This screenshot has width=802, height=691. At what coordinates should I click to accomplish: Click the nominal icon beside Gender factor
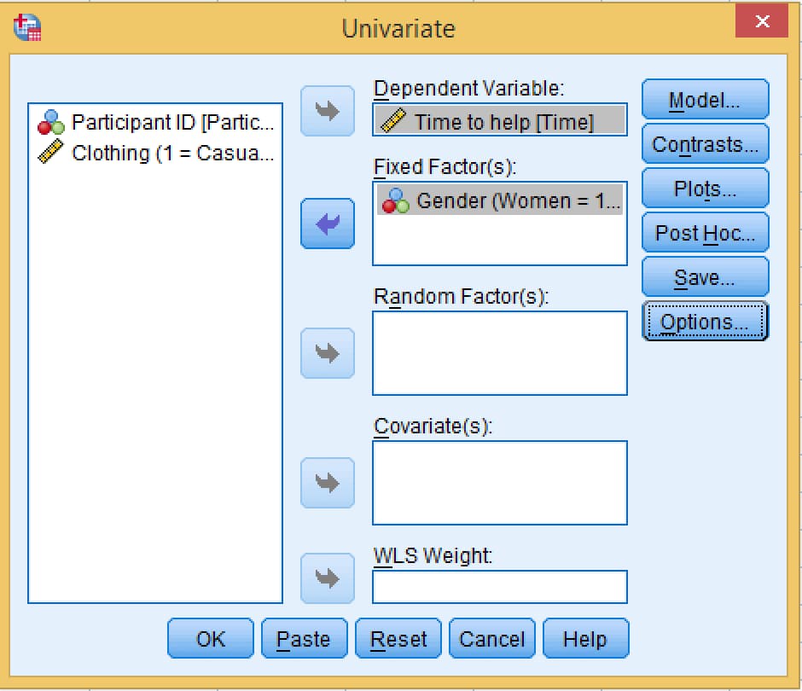click(x=395, y=200)
